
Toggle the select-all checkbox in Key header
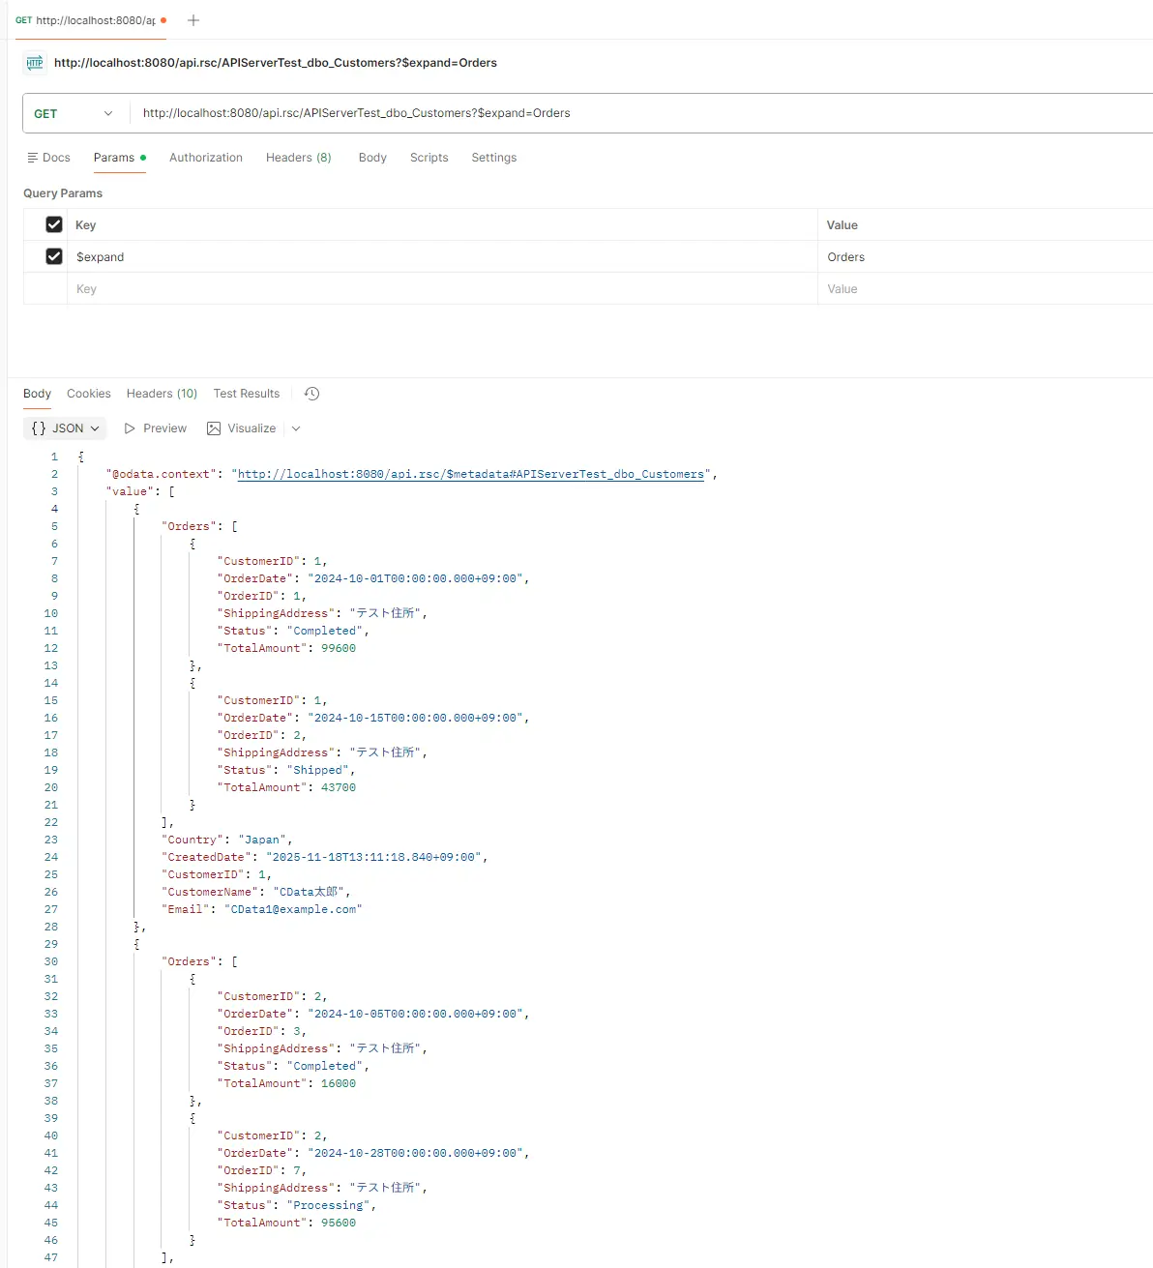pyautogui.click(x=54, y=224)
